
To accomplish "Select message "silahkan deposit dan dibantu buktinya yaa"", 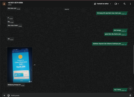I will pos(110,44).
